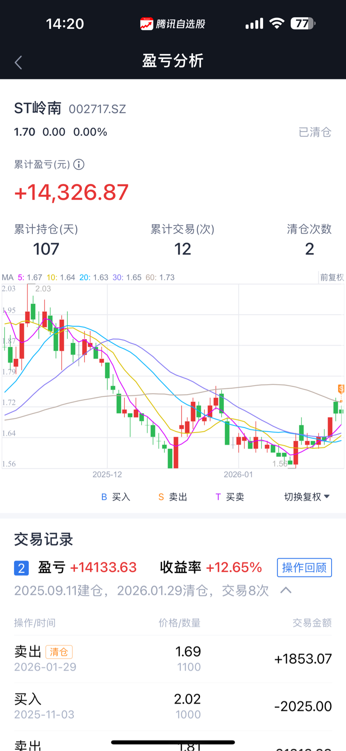Tap the MA 5 indicator value
The width and height of the screenshot is (346, 751).
point(30,277)
